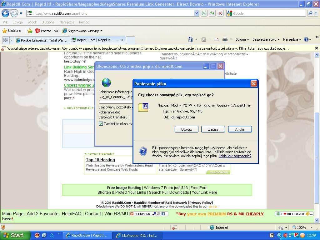Click the Add 2 Favourite footer link

[x=42, y=214]
